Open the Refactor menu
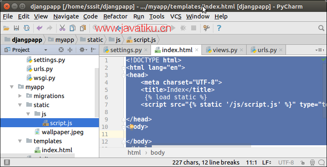327x167 pixels. pos(115,16)
